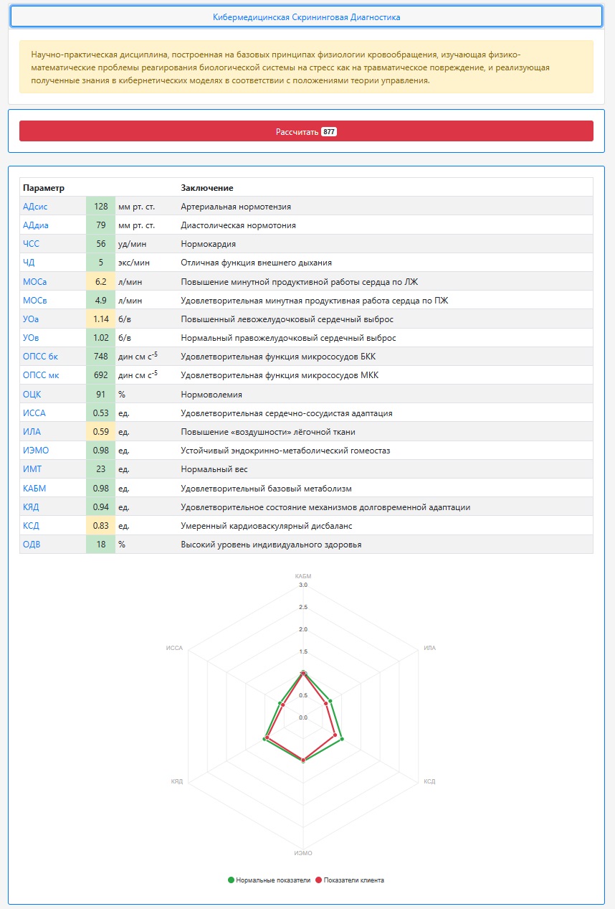Click the УОа parameter link
The image size is (615, 909).
point(32,319)
